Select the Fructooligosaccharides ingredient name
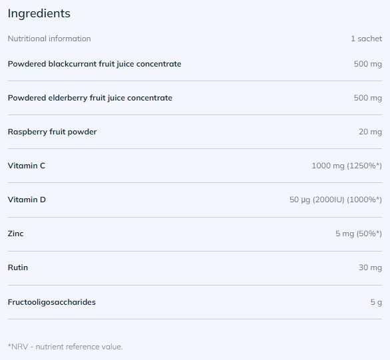The height and width of the screenshot is (360, 390). point(52,302)
